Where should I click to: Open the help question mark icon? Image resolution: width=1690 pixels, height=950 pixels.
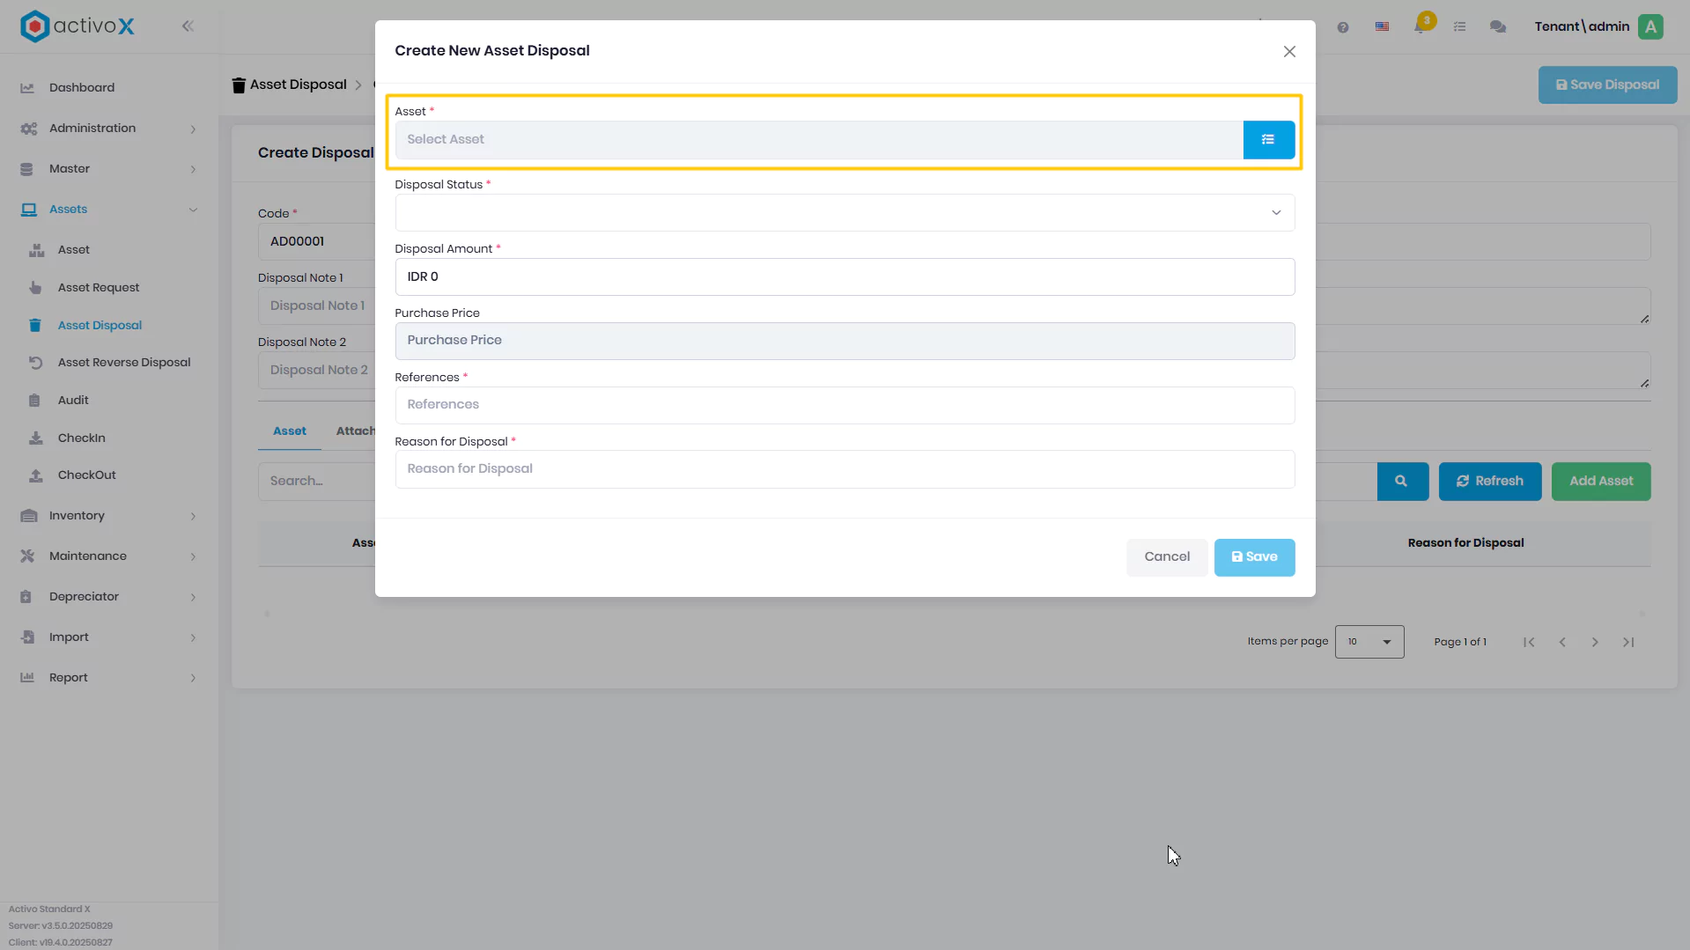coord(1343,27)
